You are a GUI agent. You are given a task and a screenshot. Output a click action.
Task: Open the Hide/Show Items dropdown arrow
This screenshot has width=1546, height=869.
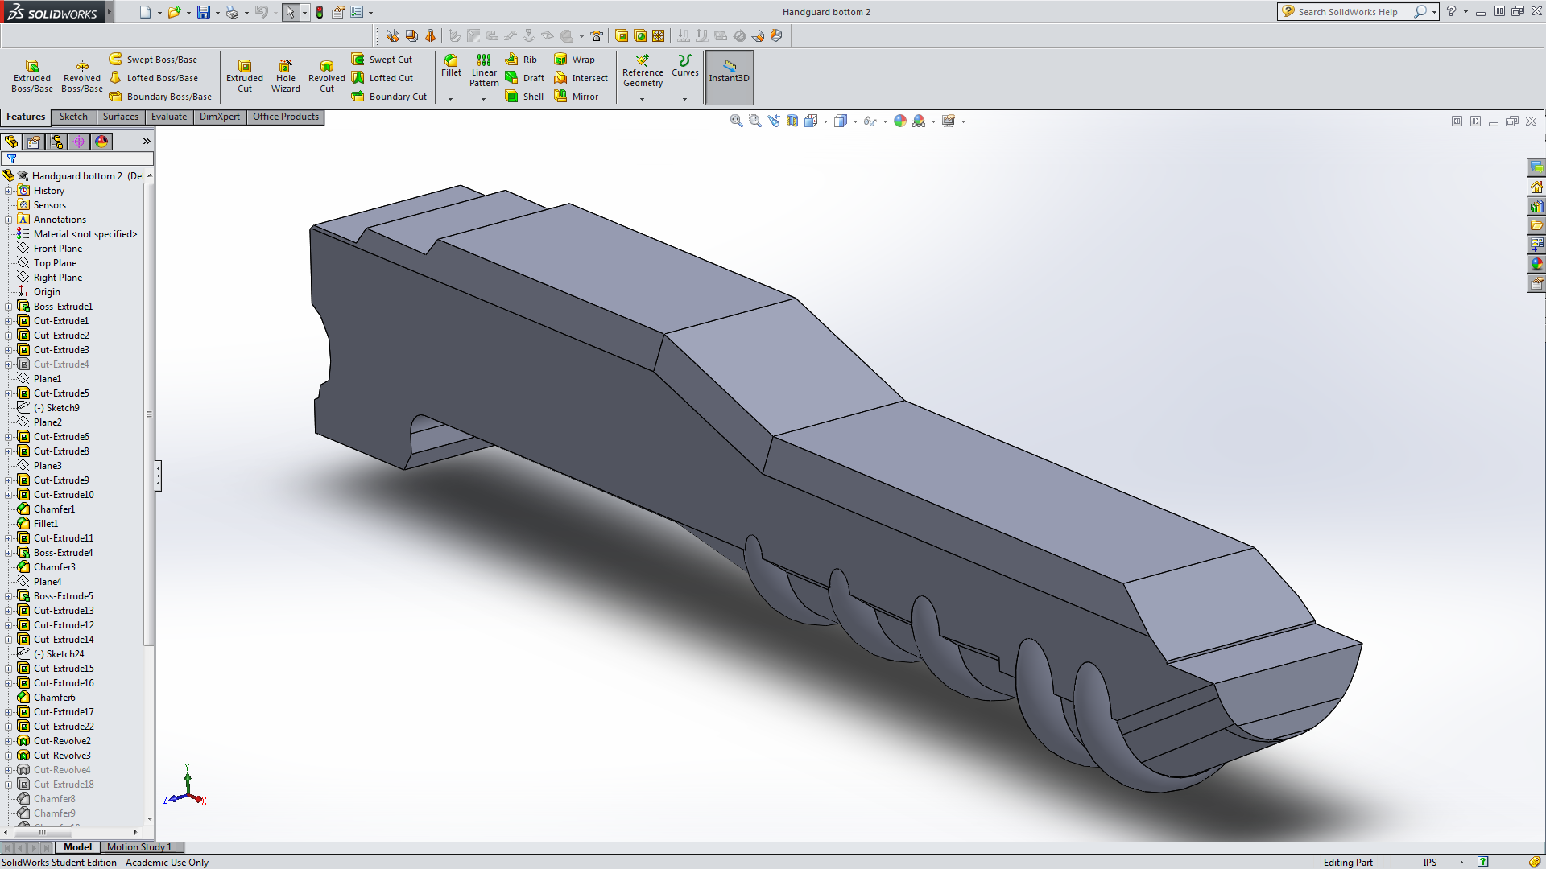coord(885,121)
